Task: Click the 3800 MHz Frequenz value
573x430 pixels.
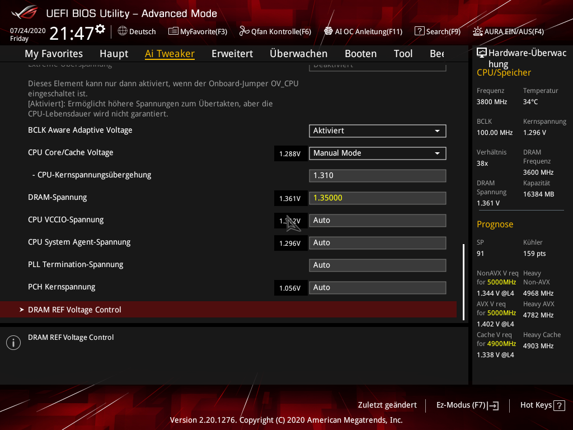Action: [492, 102]
